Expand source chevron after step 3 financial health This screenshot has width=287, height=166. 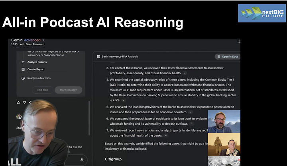pos(185,73)
